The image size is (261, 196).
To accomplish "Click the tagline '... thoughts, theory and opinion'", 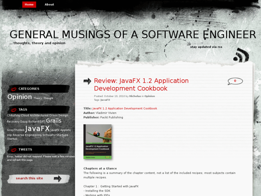I will [37, 43].
